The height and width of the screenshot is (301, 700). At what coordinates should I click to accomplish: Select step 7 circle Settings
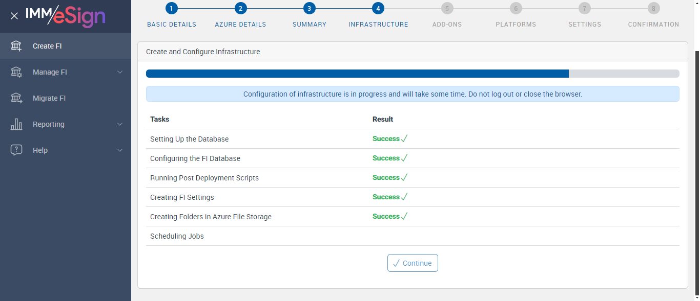[x=585, y=8]
